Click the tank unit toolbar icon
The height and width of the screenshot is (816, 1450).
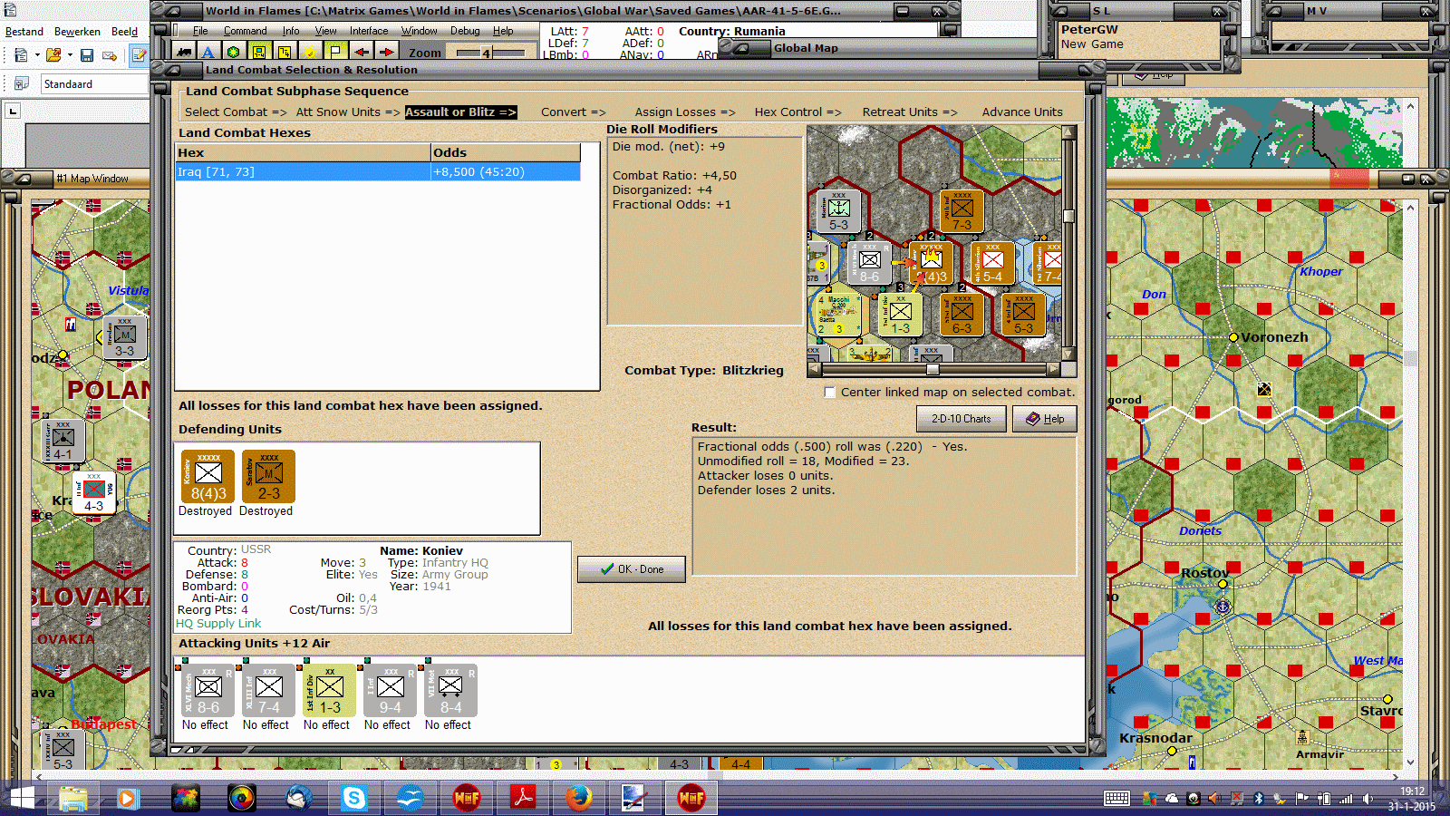click(184, 53)
